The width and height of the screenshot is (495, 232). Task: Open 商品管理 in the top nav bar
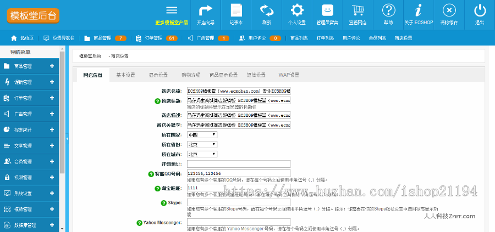pyautogui.click(x=105, y=38)
